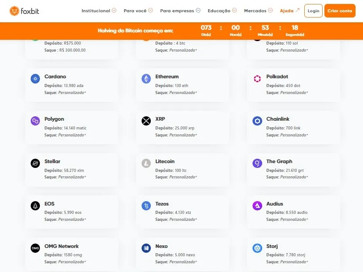Open the Para empresas dropdown
Viewport: 363px width, 272px height.
point(180,10)
